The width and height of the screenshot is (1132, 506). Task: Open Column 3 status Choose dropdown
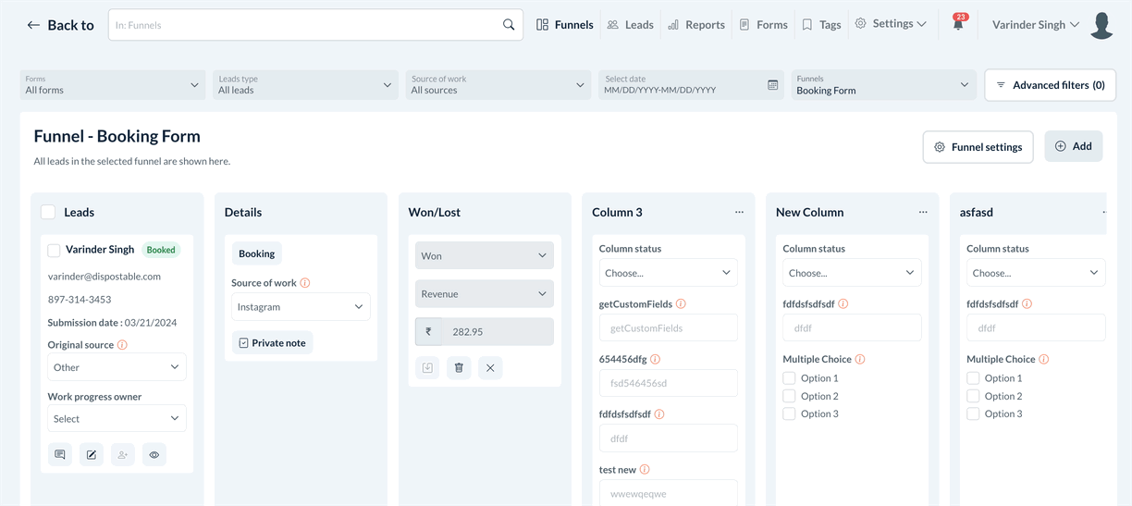click(668, 273)
